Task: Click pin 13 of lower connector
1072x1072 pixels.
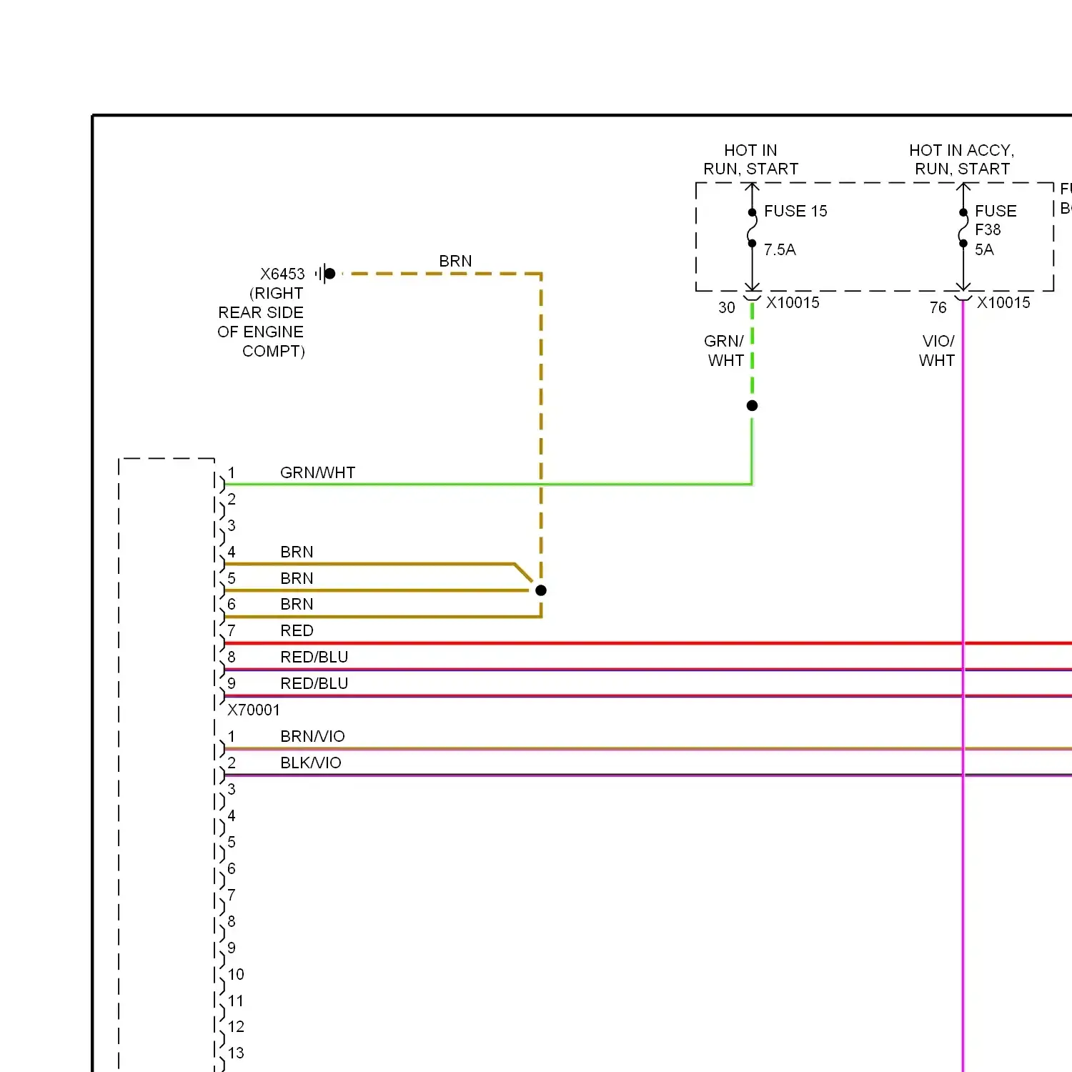Action: (236, 1053)
